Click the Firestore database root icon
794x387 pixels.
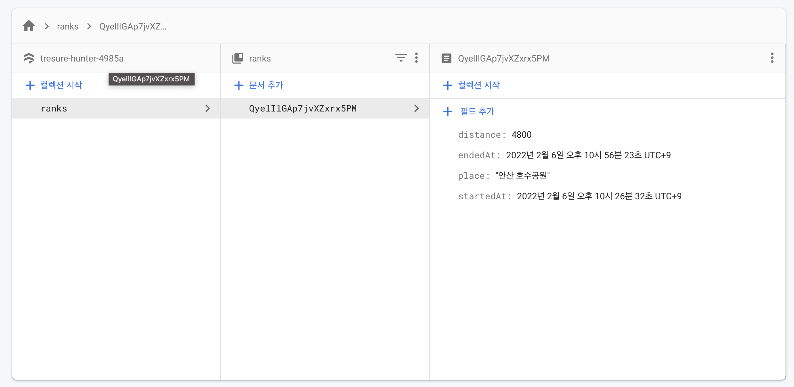pyautogui.click(x=29, y=58)
